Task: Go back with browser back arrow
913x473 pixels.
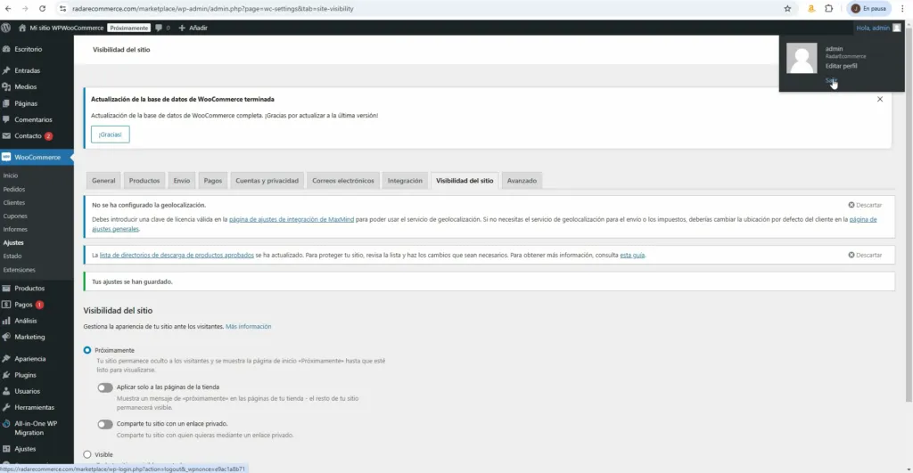Action: (x=8, y=9)
